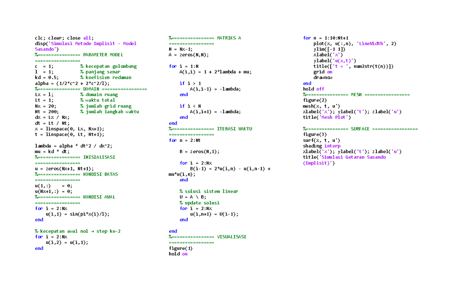Select the plot 'LineWidth' line

coord(355,44)
